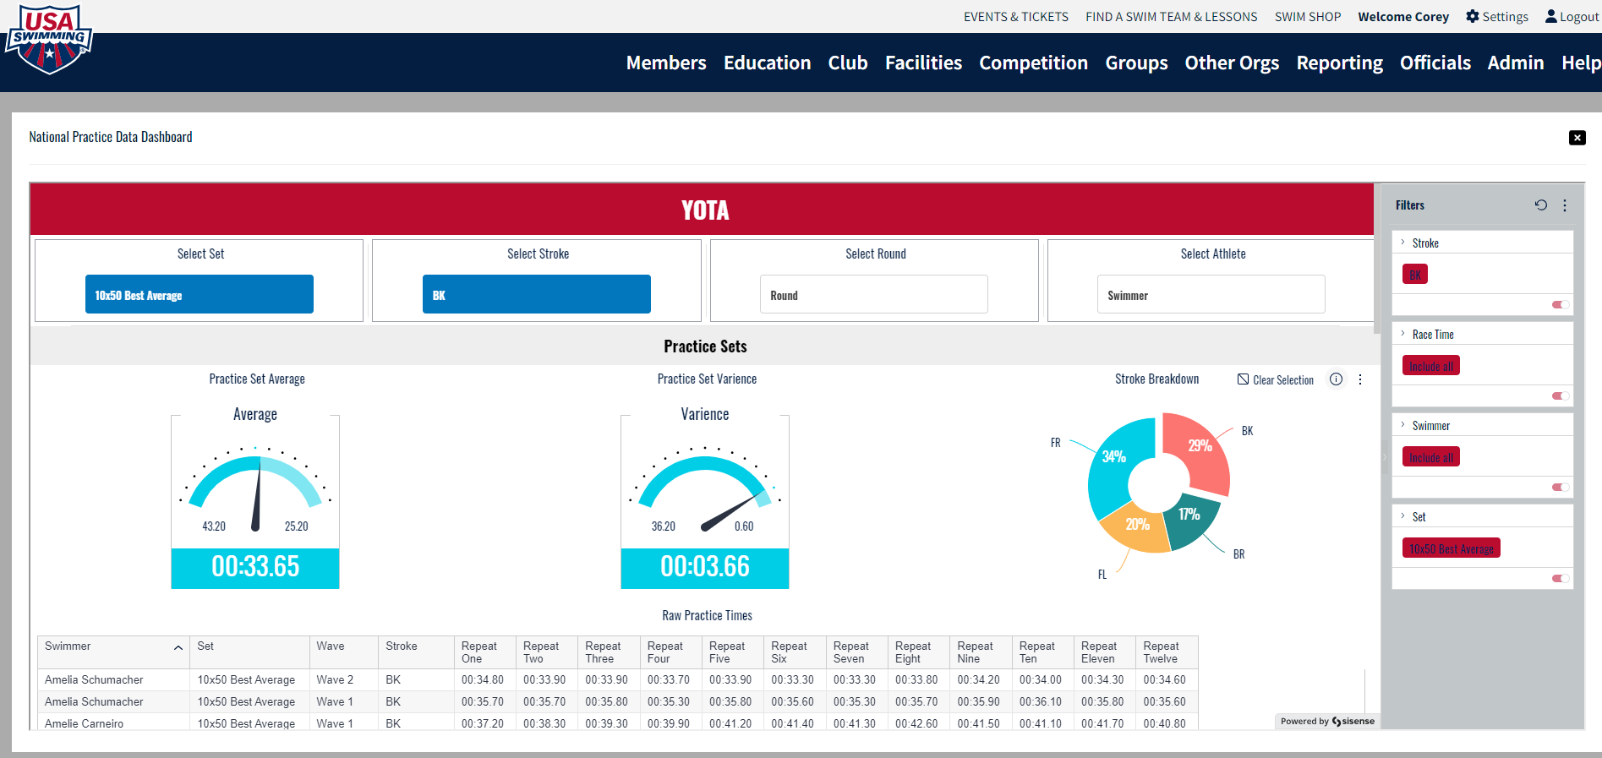Open the Other Orgs menu
1602x758 pixels.
coord(1232,63)
